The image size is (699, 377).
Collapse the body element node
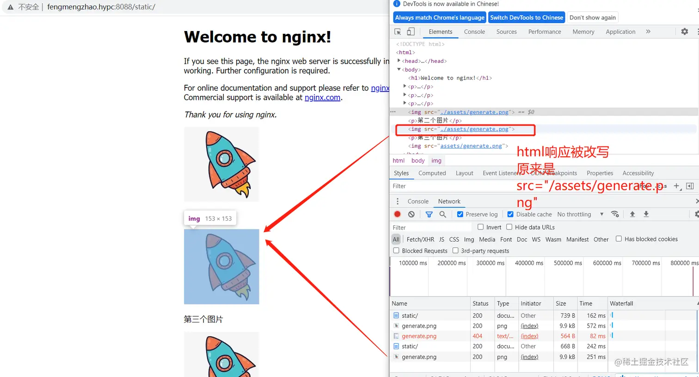pyautogui.click(x=399, y=69)
